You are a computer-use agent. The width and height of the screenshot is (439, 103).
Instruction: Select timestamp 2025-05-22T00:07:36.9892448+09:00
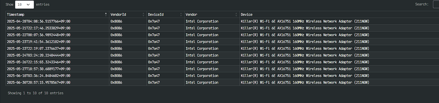pos(39,35)
